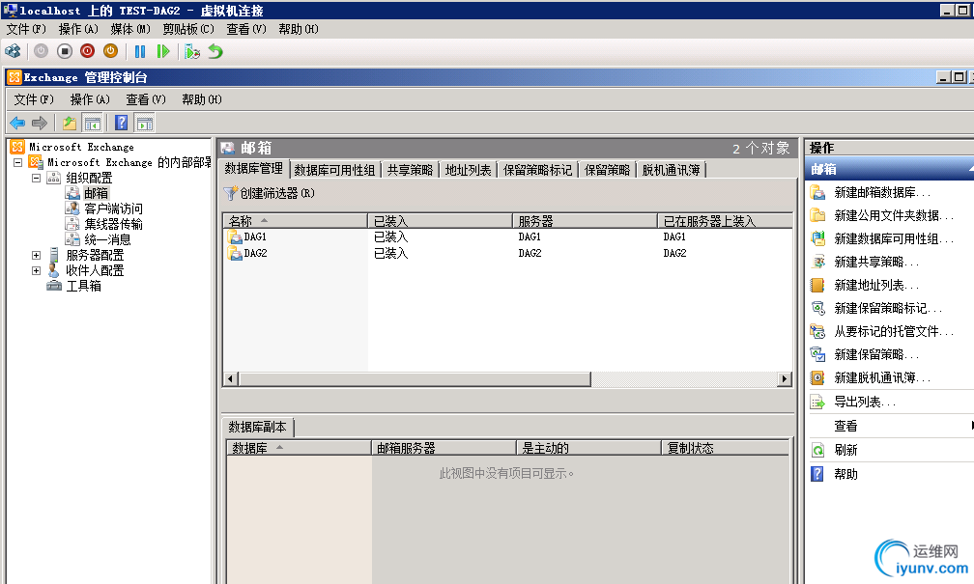Image resolution: width=974 pixels, height=584 pixels.
Task: Click the green Reset/Resume play icon
Action: (163, 51)
